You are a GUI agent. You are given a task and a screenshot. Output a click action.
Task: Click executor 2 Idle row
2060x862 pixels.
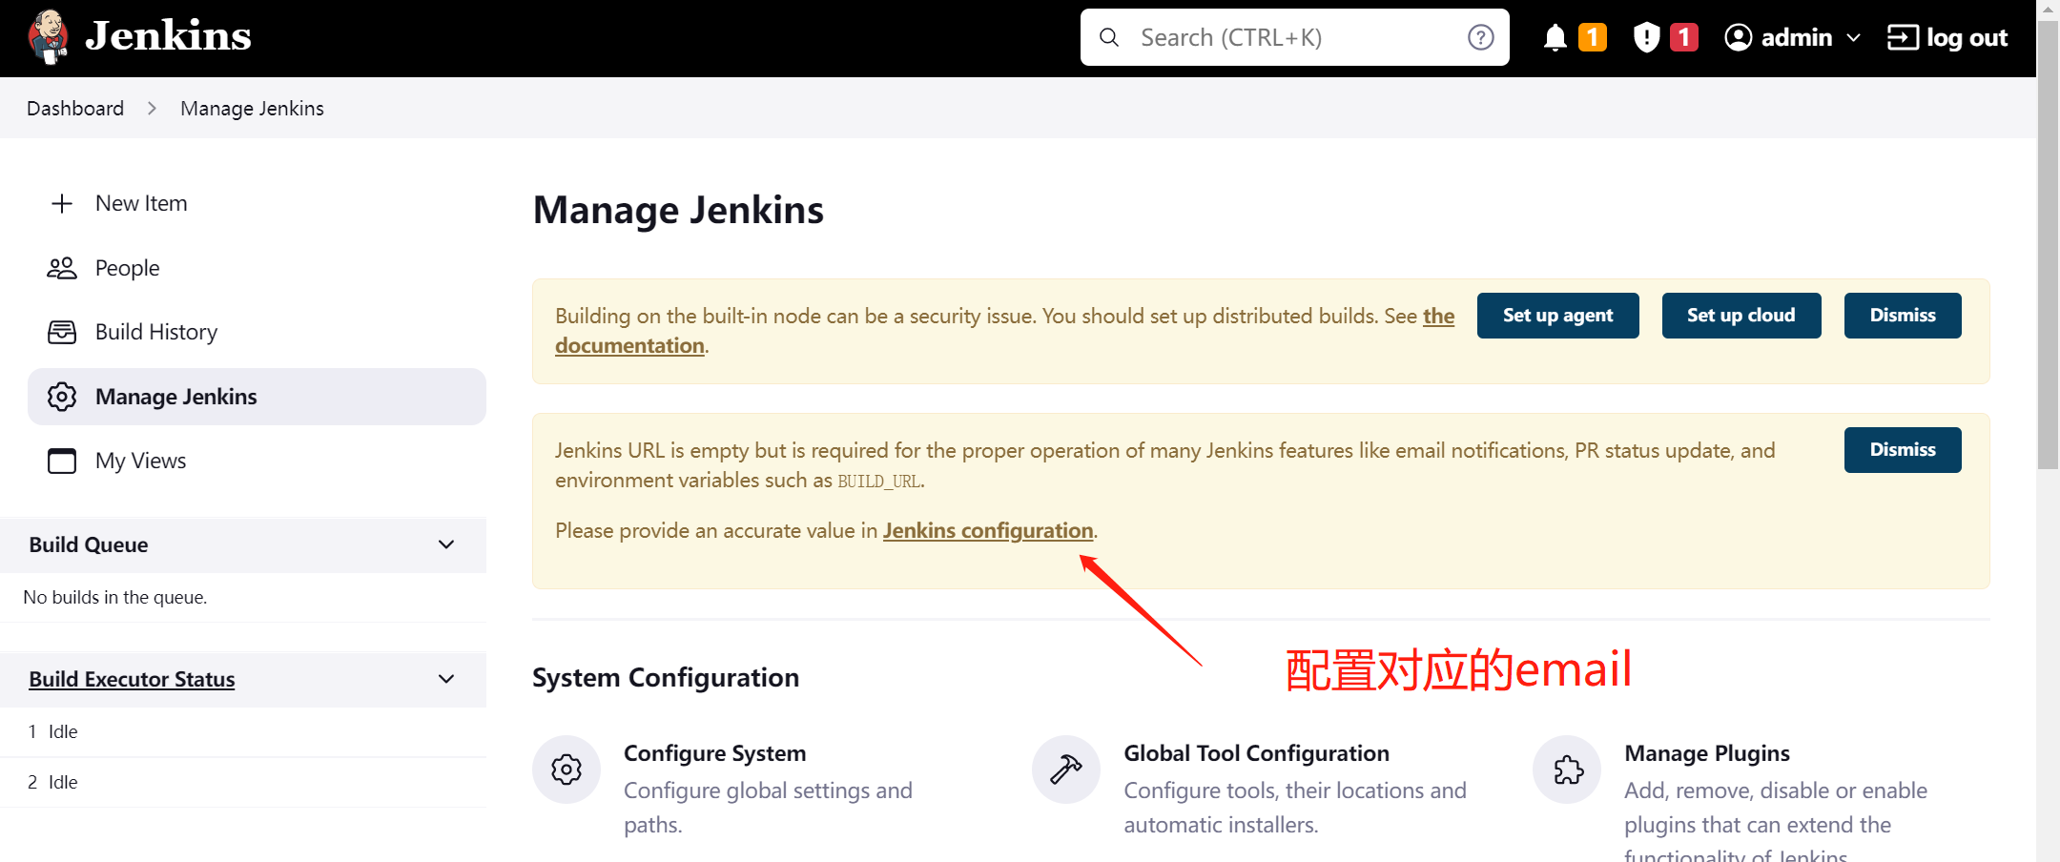click(x=243, y=782)
